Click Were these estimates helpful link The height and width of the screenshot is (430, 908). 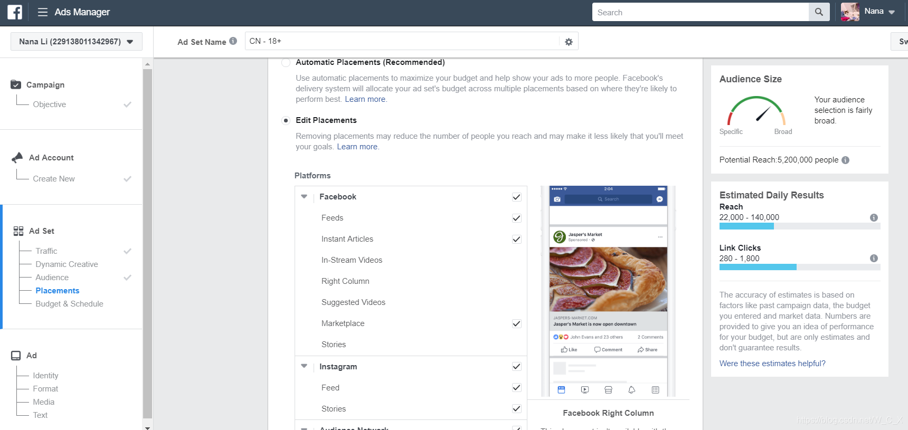coord(772,364)
